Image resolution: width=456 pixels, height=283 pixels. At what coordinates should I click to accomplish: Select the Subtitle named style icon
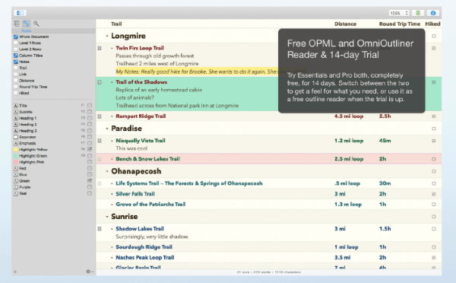[16, 112]
